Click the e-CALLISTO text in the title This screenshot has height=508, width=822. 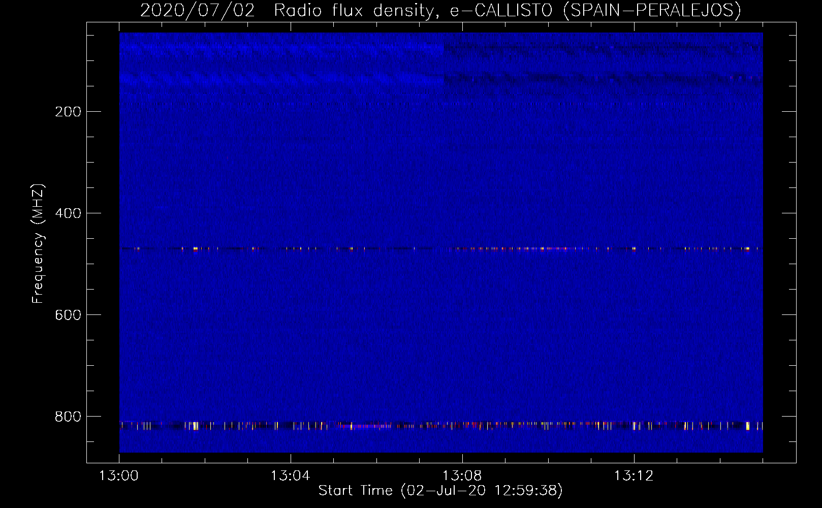tap(501, 11)
